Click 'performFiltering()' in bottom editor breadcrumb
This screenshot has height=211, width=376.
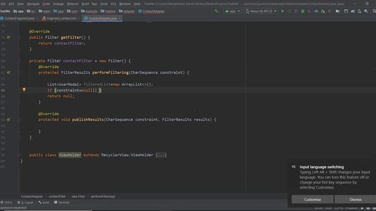coord(103,196)
